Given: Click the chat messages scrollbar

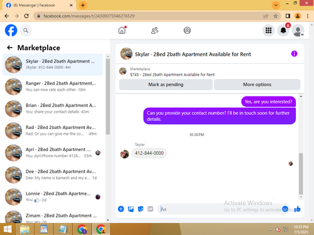Looking at the screenshot, I should [301, 174].
